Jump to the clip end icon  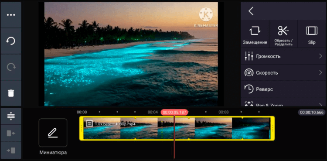(x=11, y=151)
